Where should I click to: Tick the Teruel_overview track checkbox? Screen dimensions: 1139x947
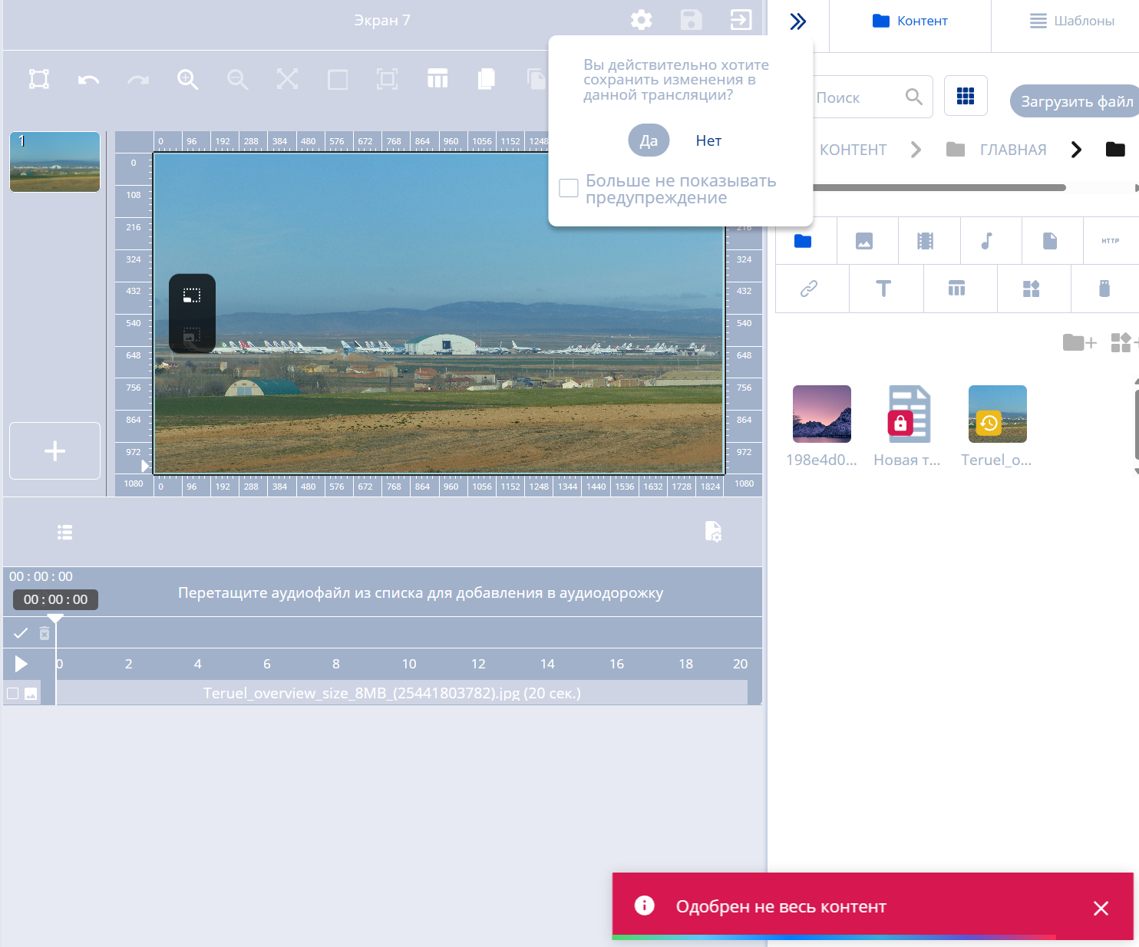[x=12, y=694]
